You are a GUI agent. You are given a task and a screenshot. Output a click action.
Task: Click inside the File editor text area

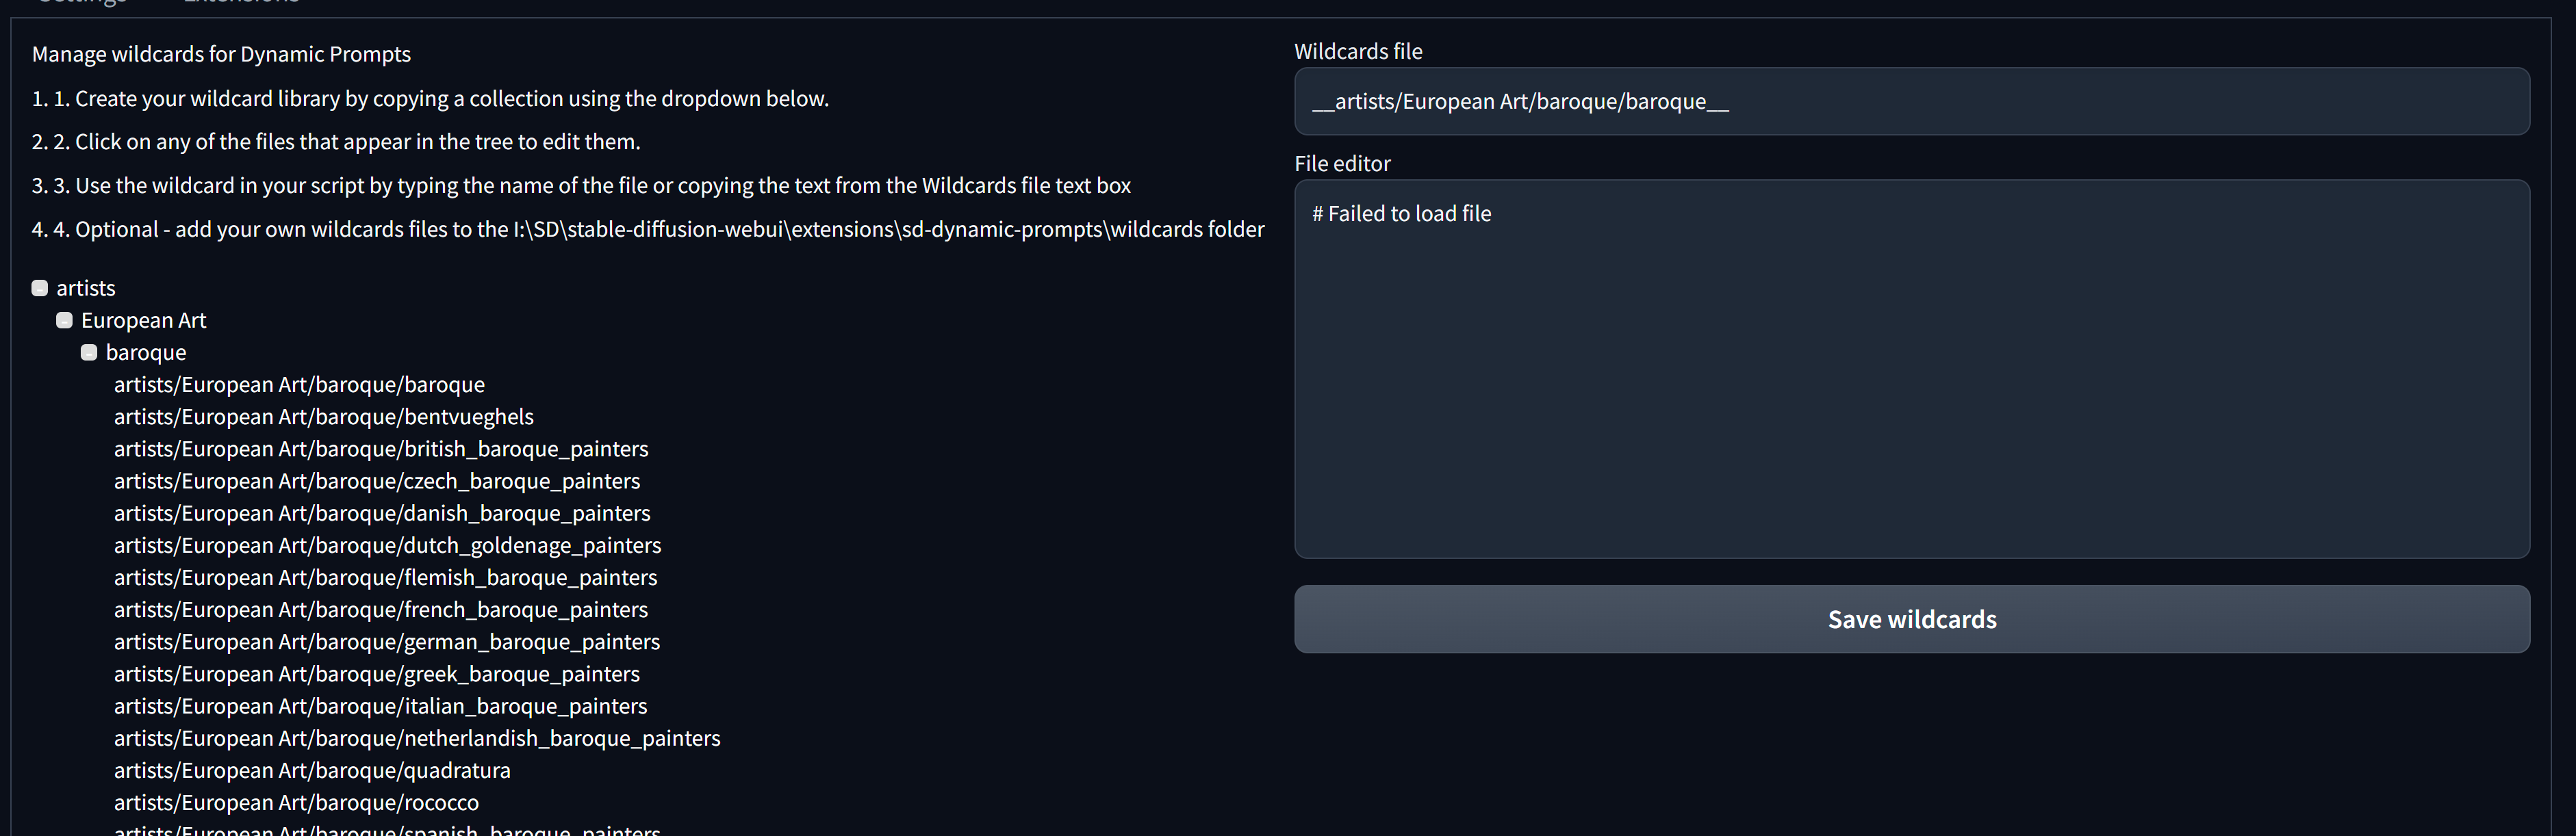click(1911, 369)
